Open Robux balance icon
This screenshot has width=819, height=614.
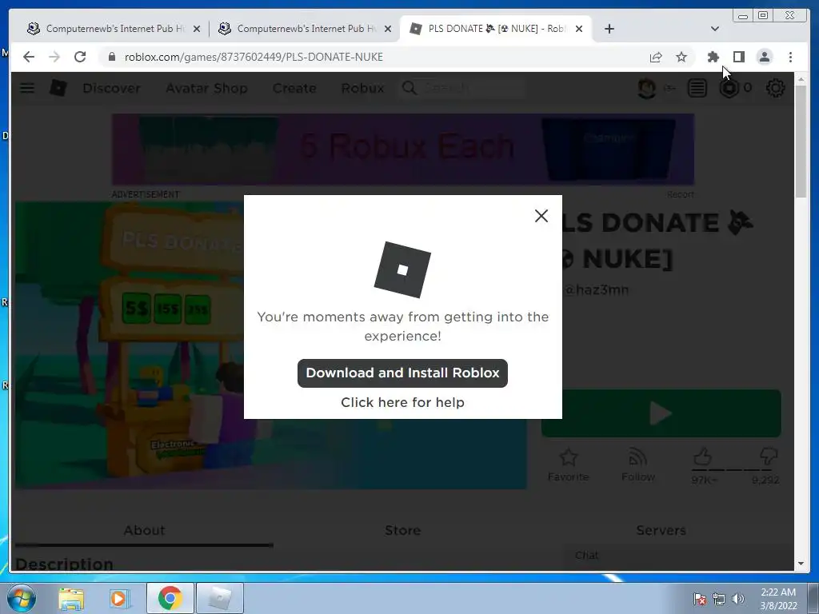(729, 88)
